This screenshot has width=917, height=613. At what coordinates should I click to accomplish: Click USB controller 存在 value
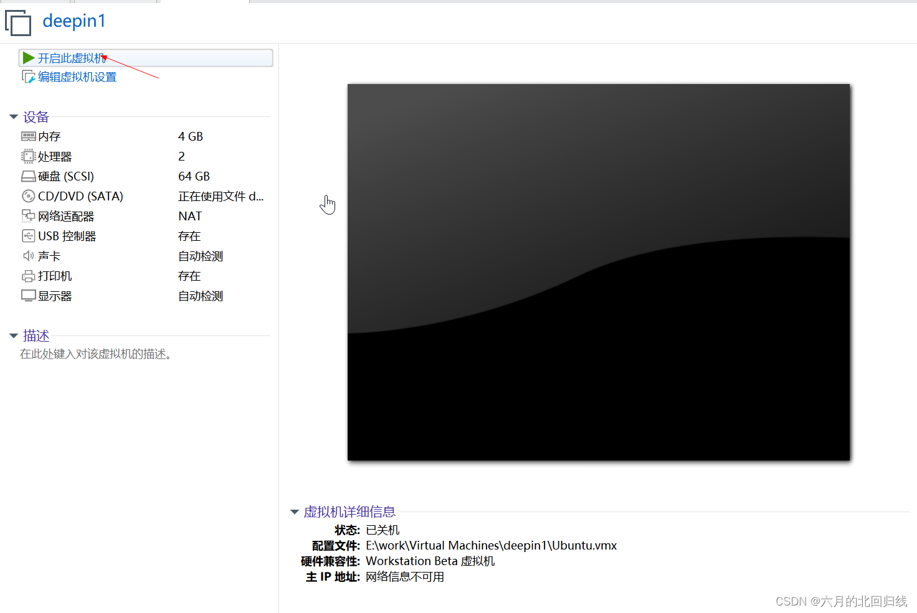tap(189, 236)
